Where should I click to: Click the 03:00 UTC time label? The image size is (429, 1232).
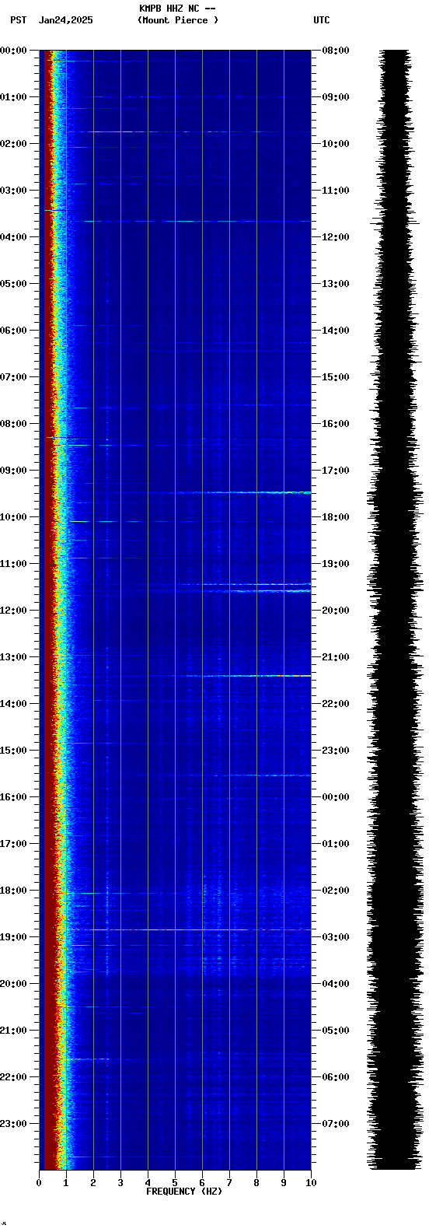[x=336, y=937]
